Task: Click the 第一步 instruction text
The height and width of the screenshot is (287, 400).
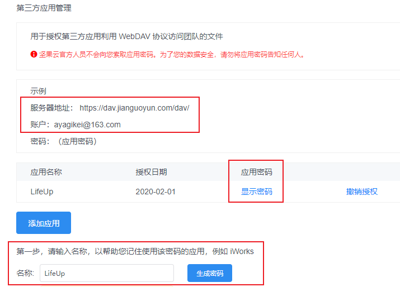Action: point(134,251)
